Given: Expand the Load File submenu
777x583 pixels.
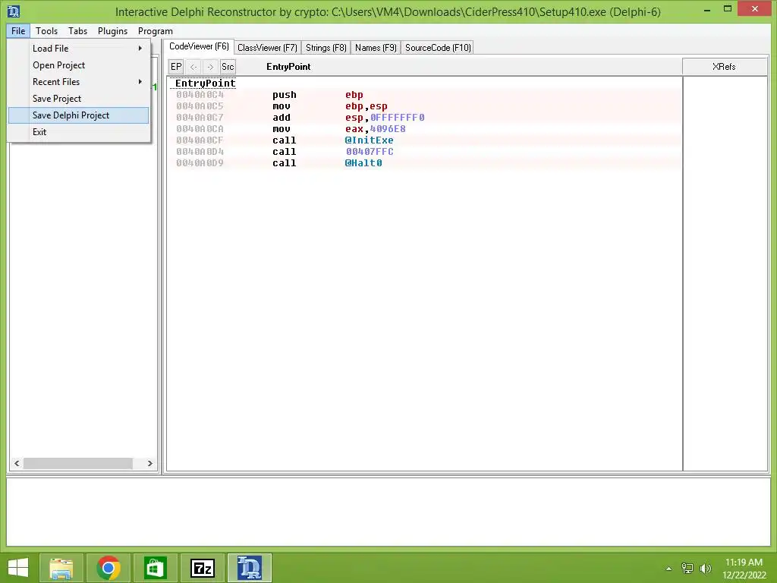Looking at the screenshot, I should pos(78,48).
